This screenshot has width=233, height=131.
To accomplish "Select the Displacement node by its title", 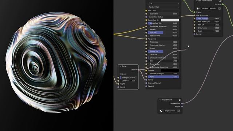I will point(167,100).
